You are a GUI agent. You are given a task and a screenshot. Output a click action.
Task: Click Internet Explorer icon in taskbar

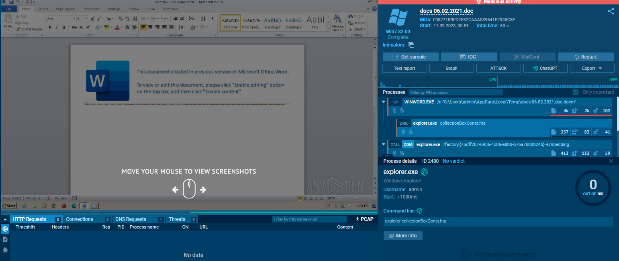pyautogui.click(x=24, y=206)
